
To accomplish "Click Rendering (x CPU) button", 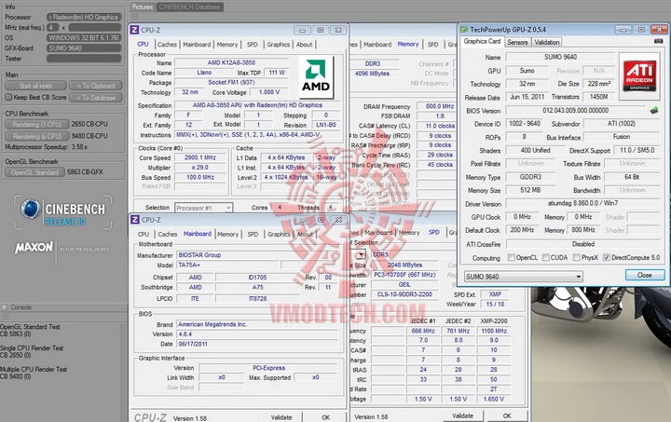I will click(x=36, y=136).
